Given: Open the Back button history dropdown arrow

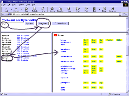Looking at the screenshot, I should pyautogui.click(x=11, y=10).
